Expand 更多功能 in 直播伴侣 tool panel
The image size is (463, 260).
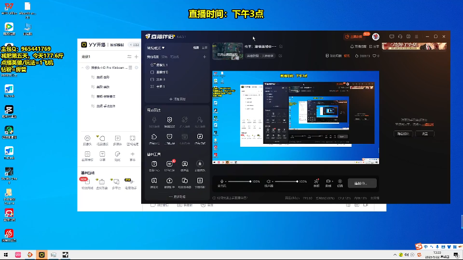(177, 196)
